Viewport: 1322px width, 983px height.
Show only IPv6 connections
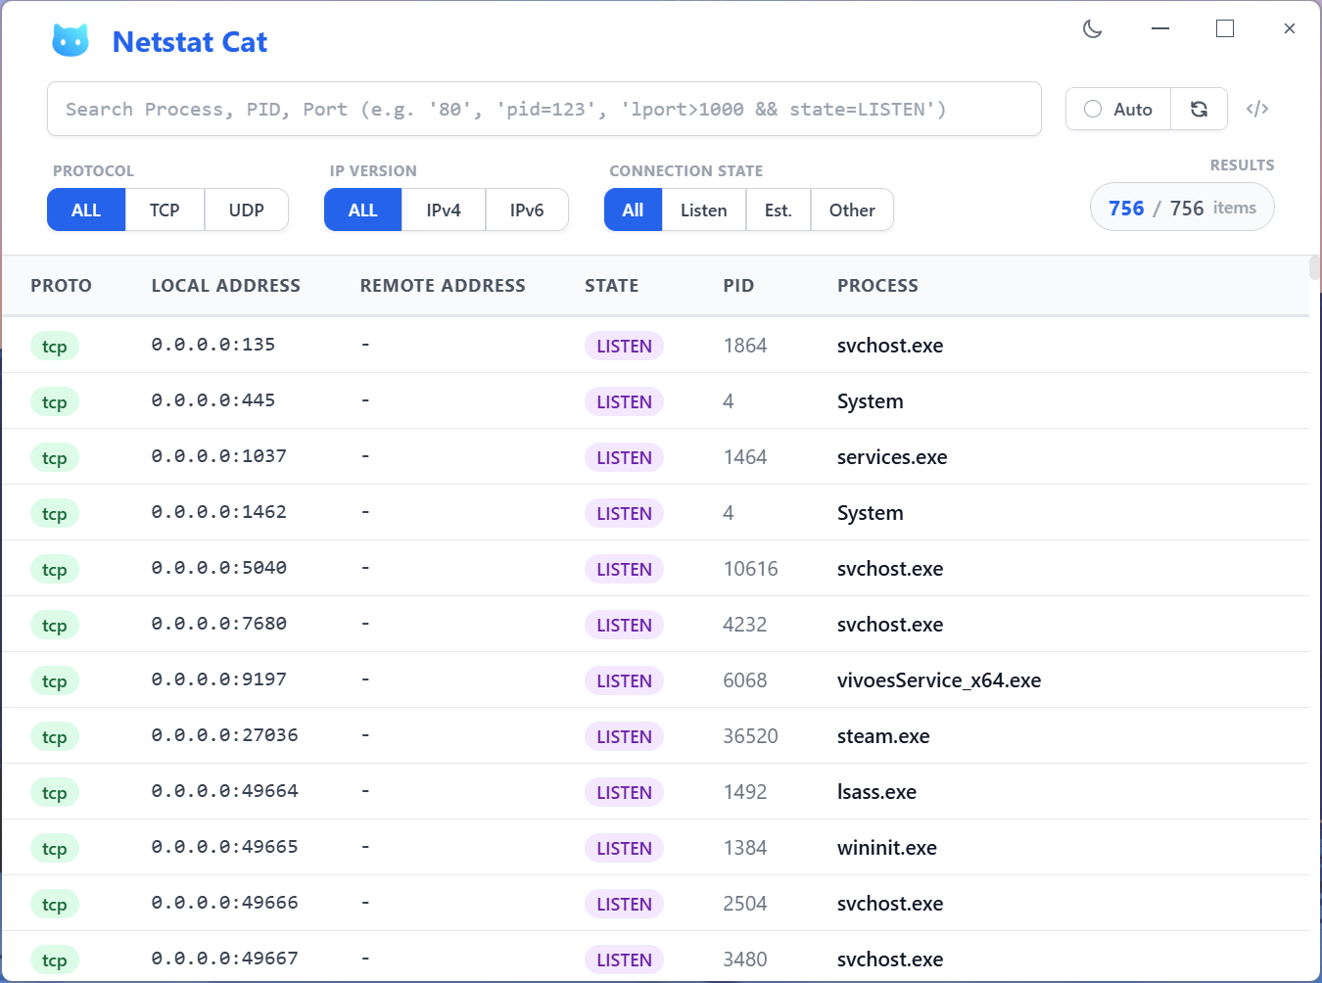(527, 210)
